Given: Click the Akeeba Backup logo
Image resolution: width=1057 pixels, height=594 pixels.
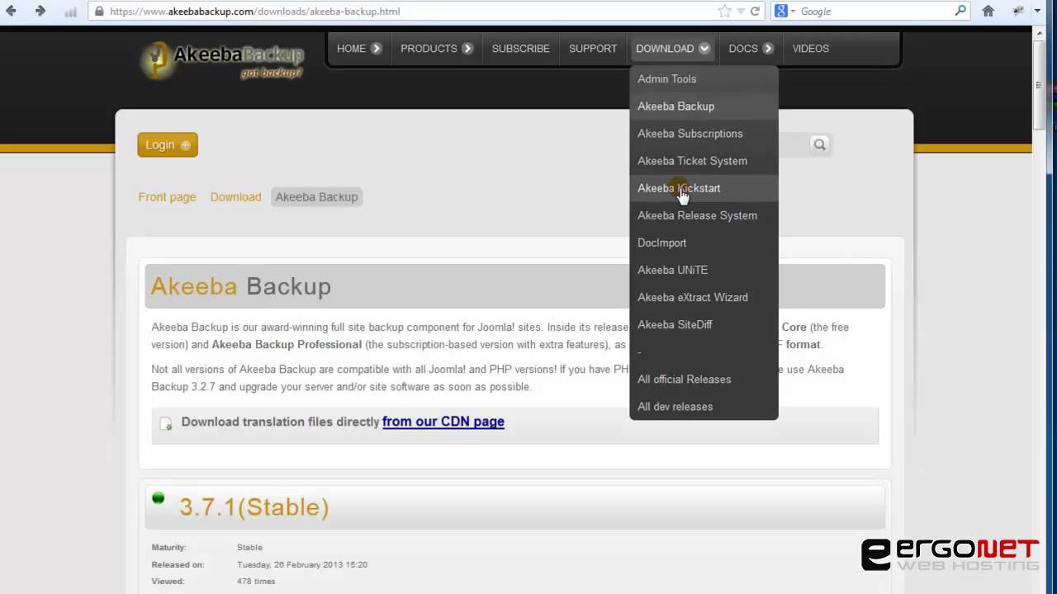Looking at the screenshot, I should coord(223,59).
